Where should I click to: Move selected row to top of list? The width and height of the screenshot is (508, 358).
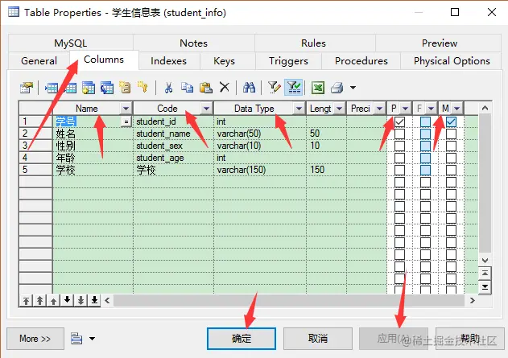(x=27, y=301)
